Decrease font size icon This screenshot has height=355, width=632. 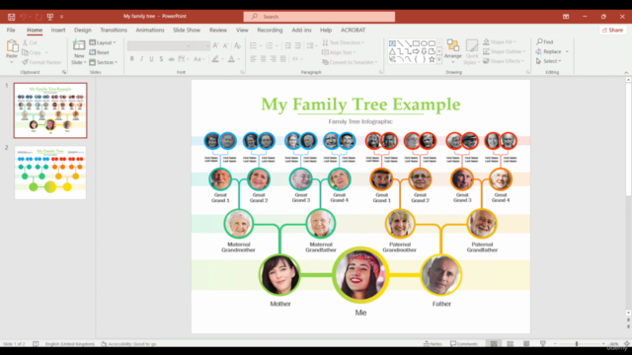(226, 45)
